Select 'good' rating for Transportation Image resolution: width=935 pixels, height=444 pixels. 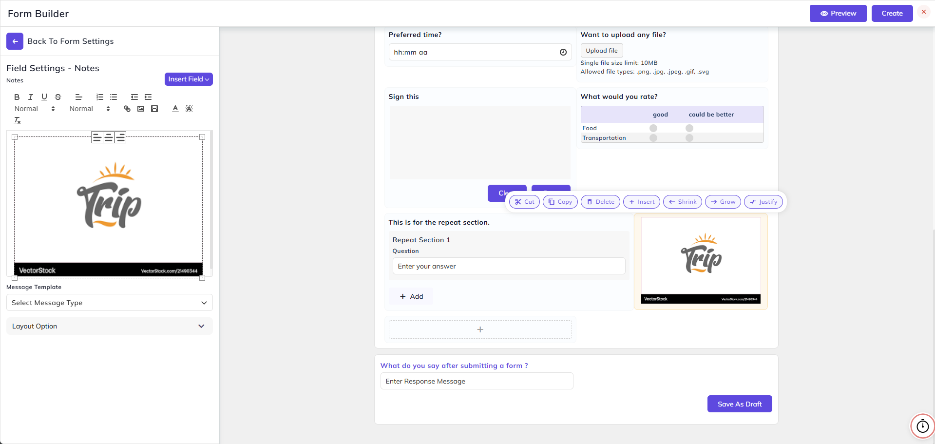click(653, 138)
